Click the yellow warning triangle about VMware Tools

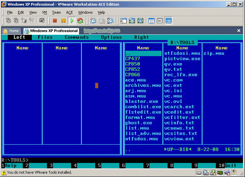coord(4,173)
